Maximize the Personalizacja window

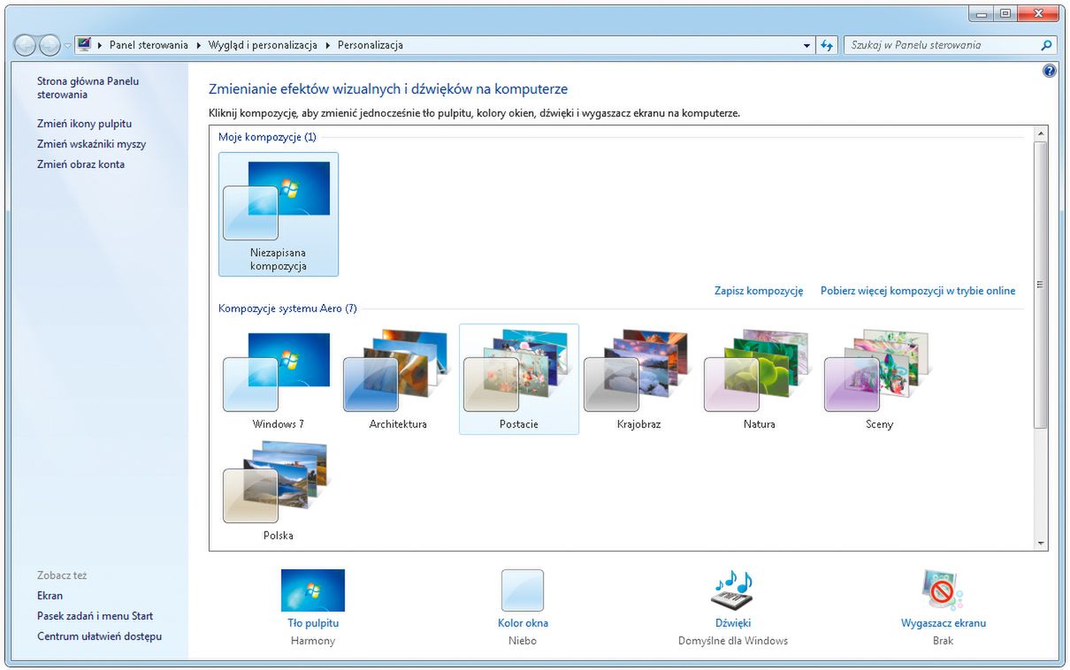(1005, 13)
